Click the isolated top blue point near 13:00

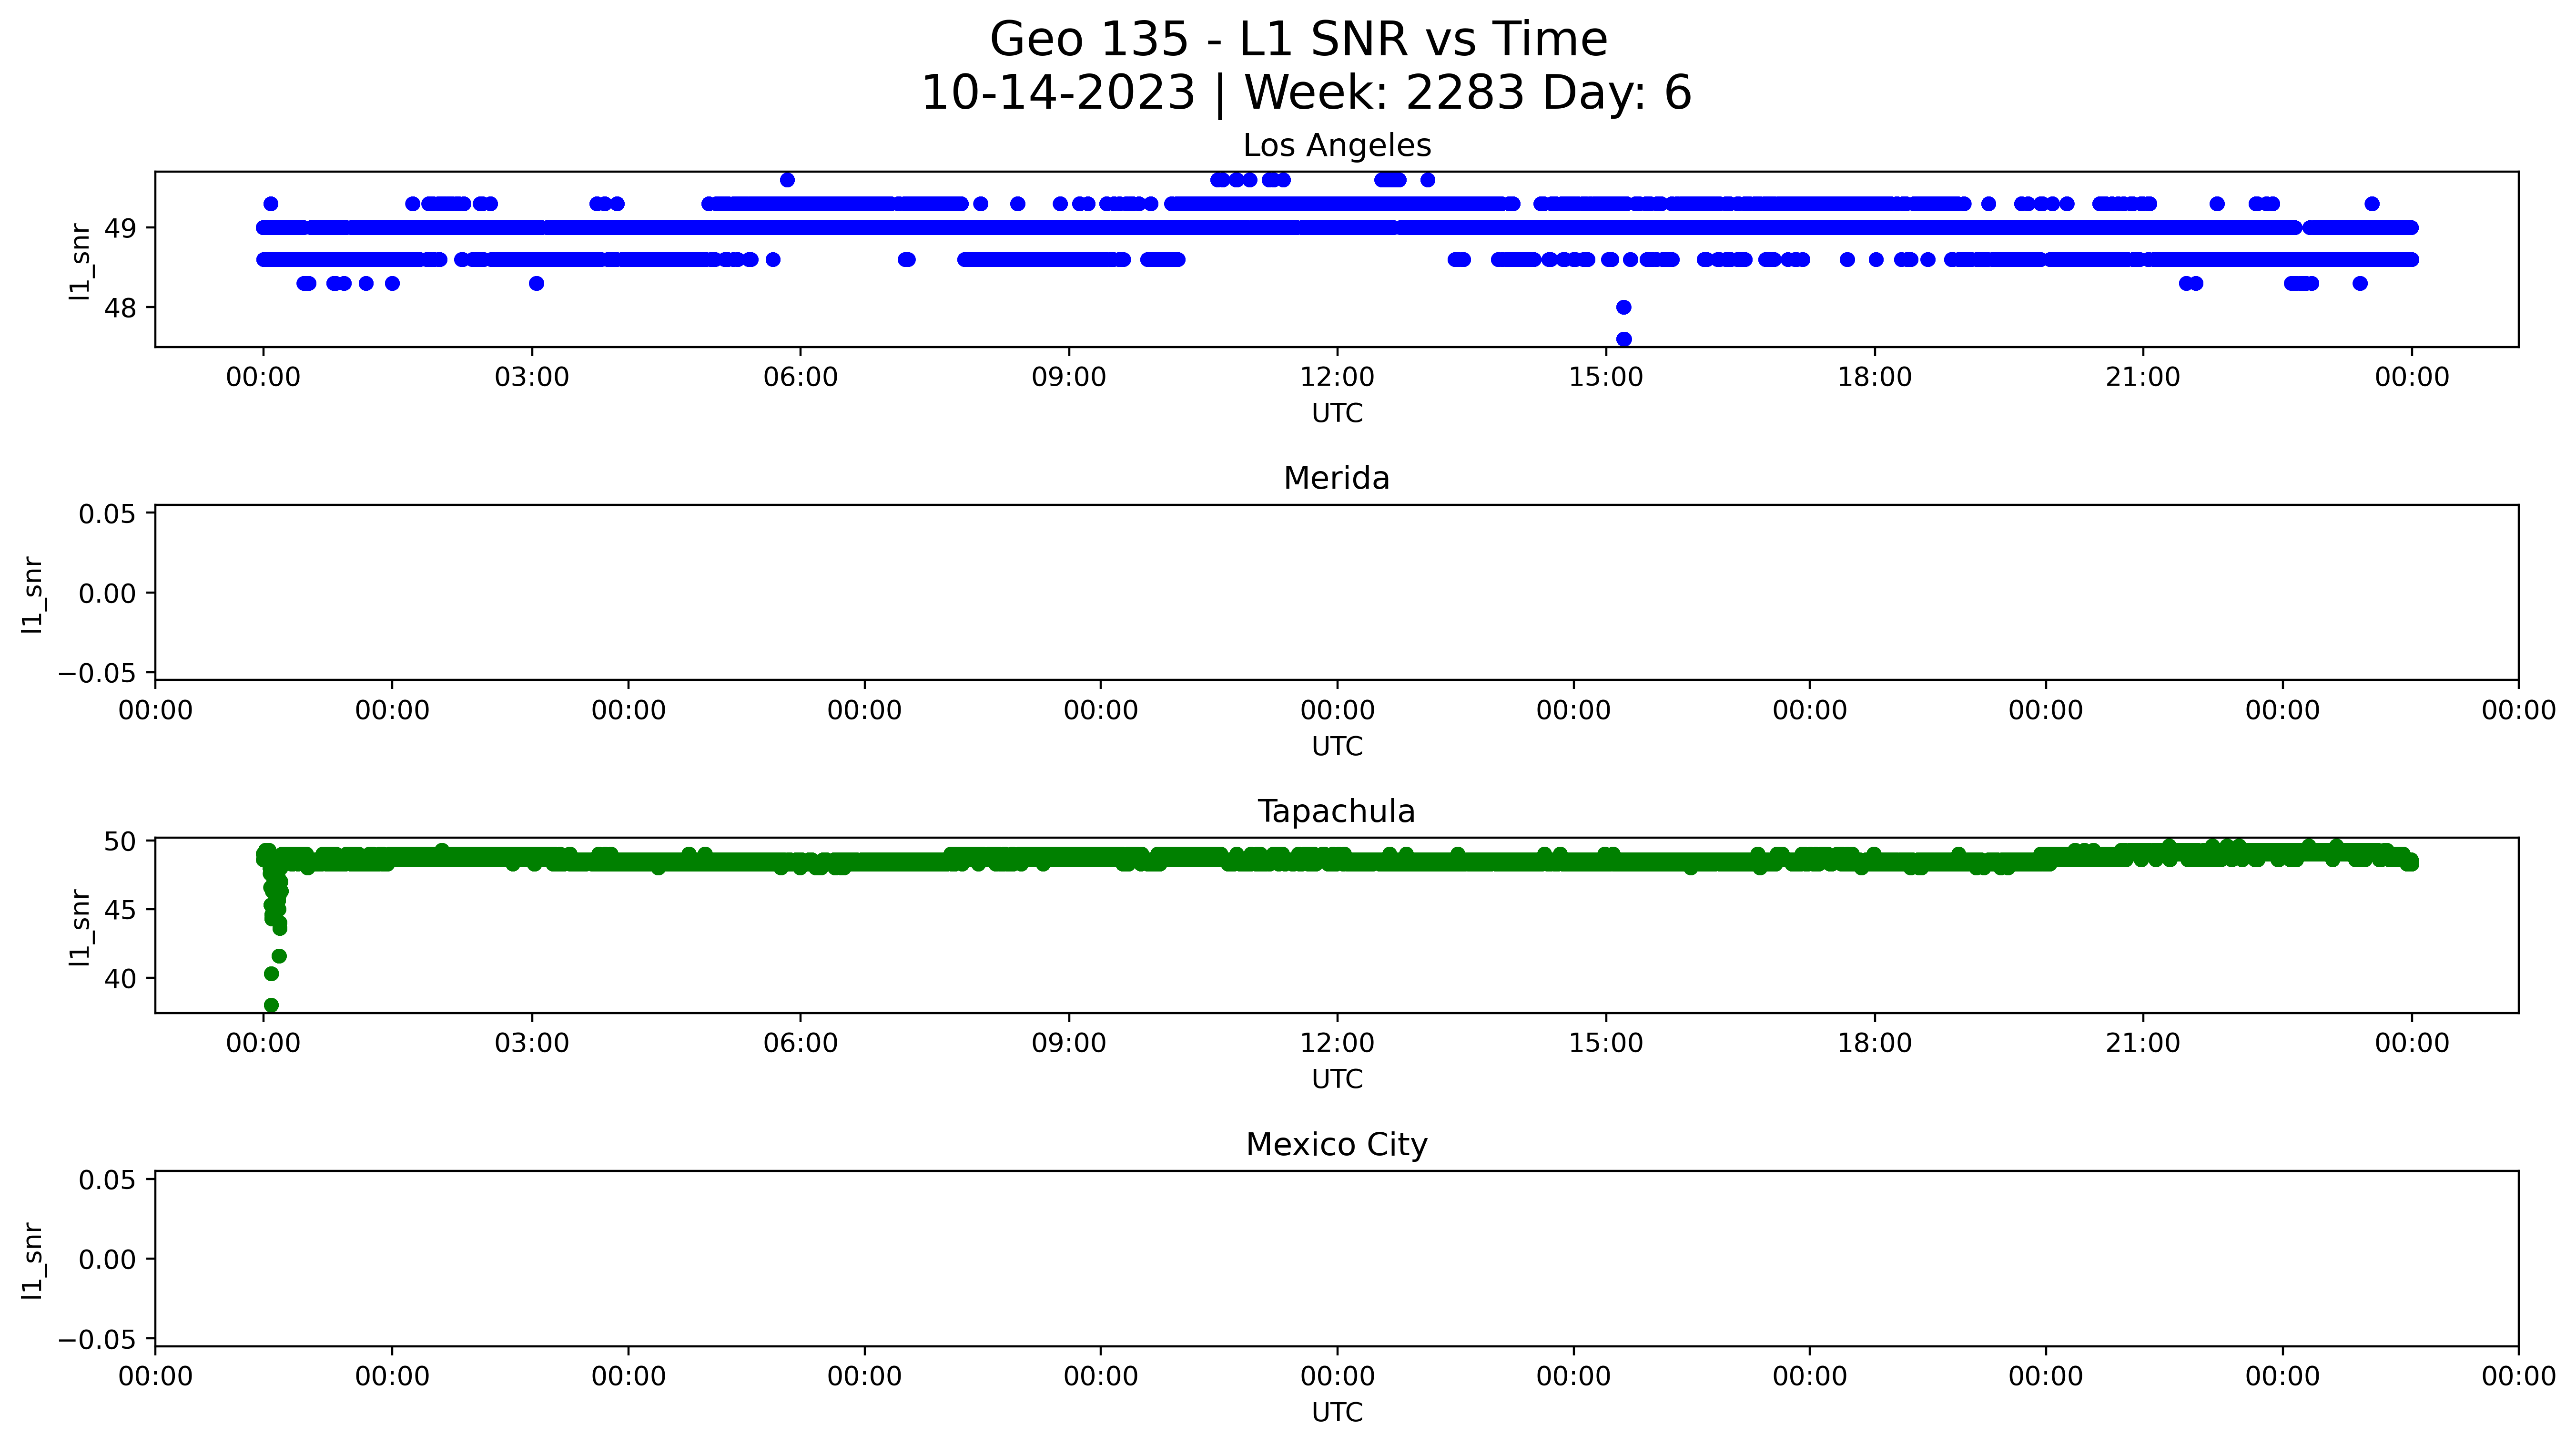click(1428, 180)
